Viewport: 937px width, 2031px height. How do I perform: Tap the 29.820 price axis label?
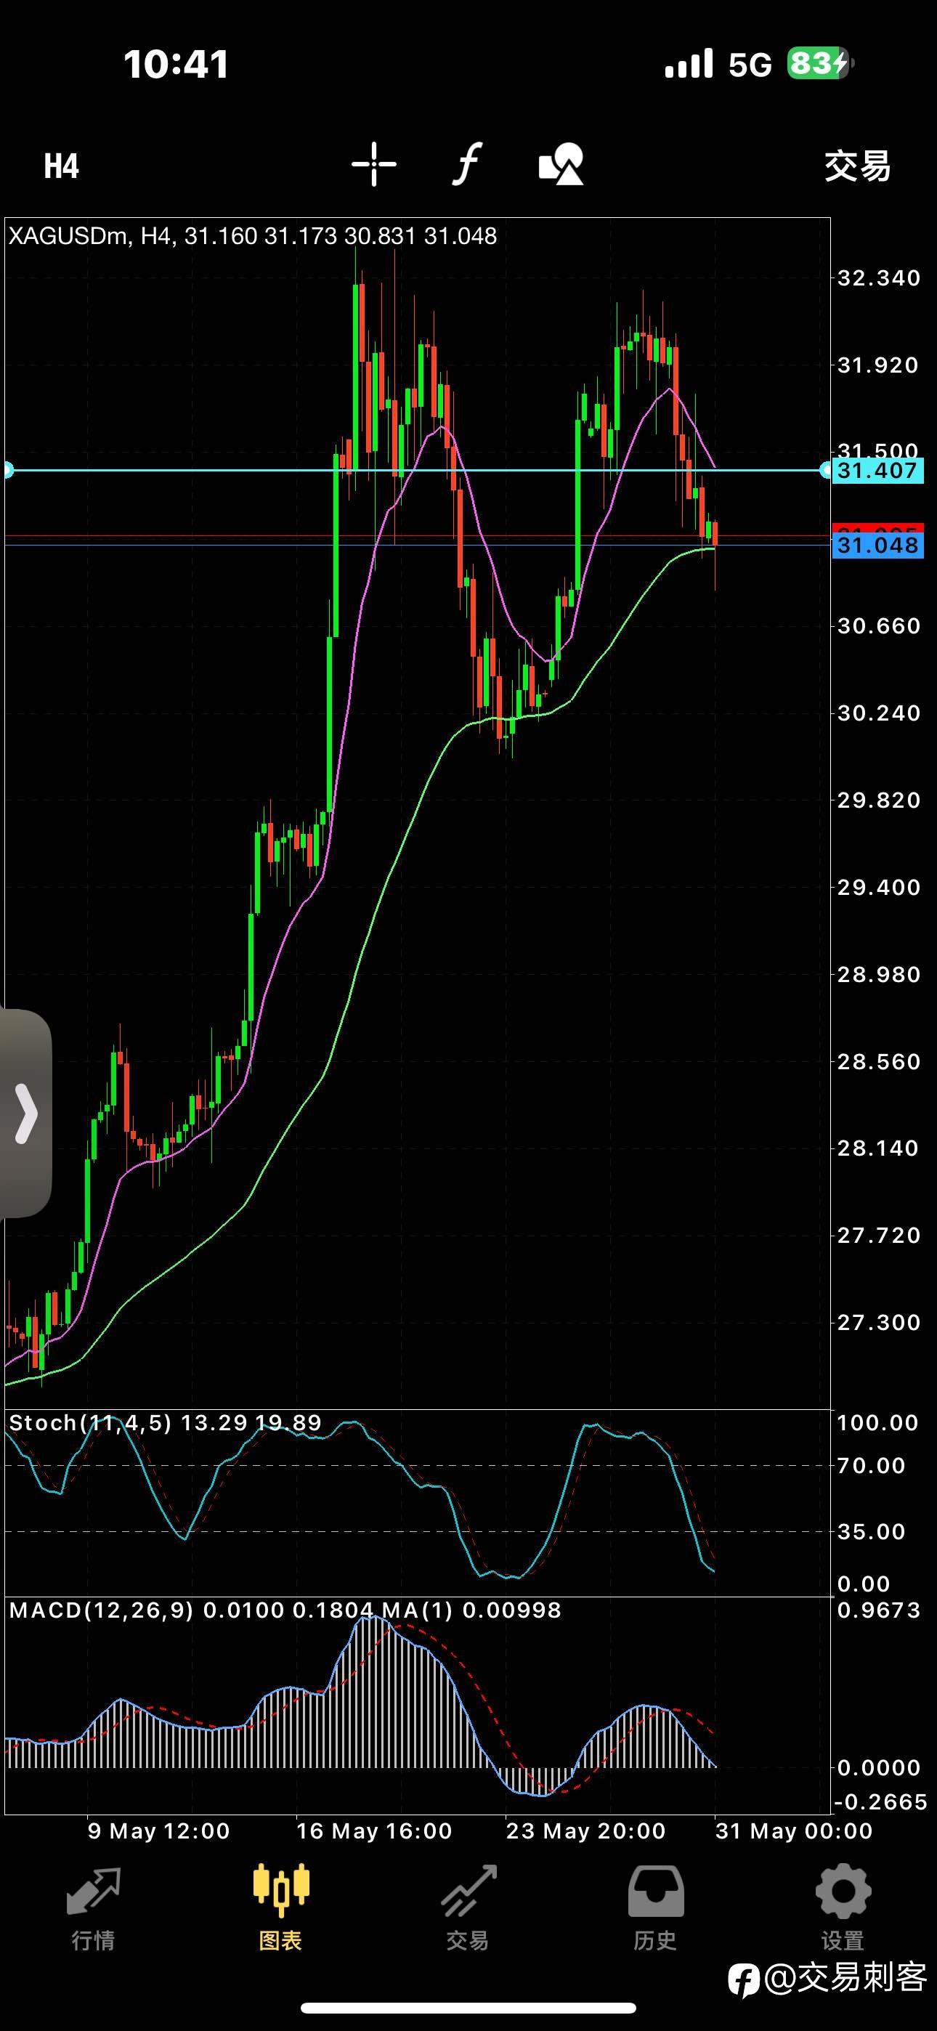click(x=879, y=800)
